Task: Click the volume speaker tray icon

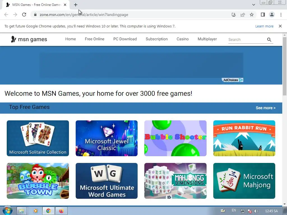Action: (x=256, y=211)
